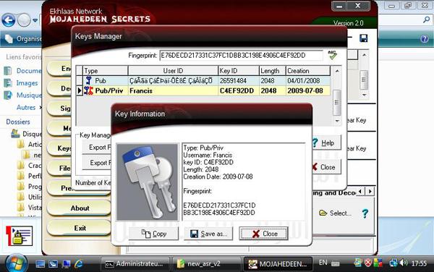Click the Select... folder button
The height and width of the screenshot is (272, 434).
click(x=335, y=213)
